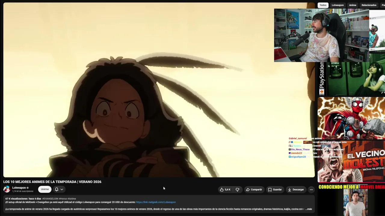Open the three-dot more actions menu
Viewport: 385px width, 216px height.
[311, 190]
